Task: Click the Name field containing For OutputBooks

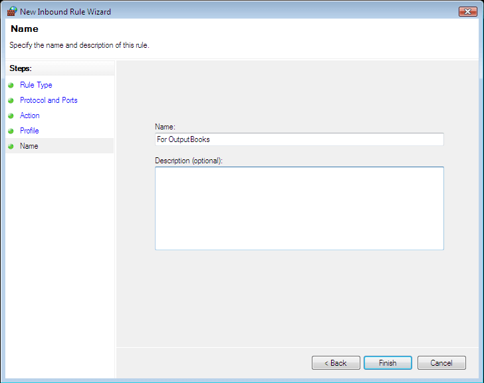Action: 299,139
